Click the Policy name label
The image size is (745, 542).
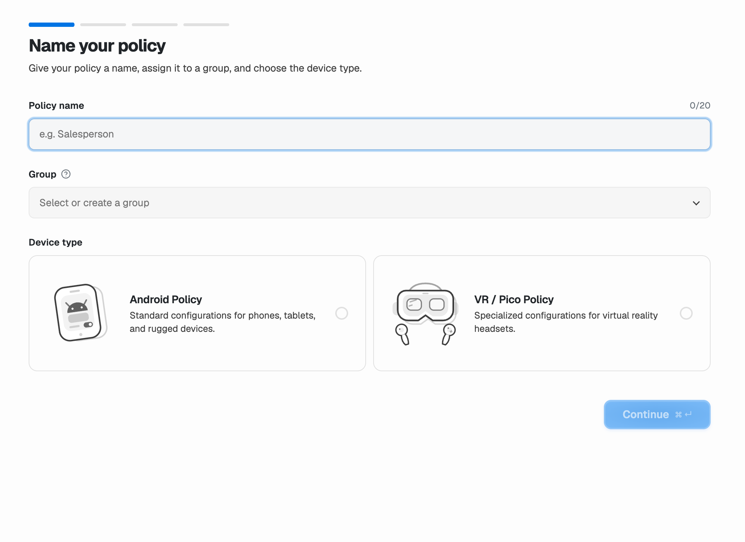[56, 106]
